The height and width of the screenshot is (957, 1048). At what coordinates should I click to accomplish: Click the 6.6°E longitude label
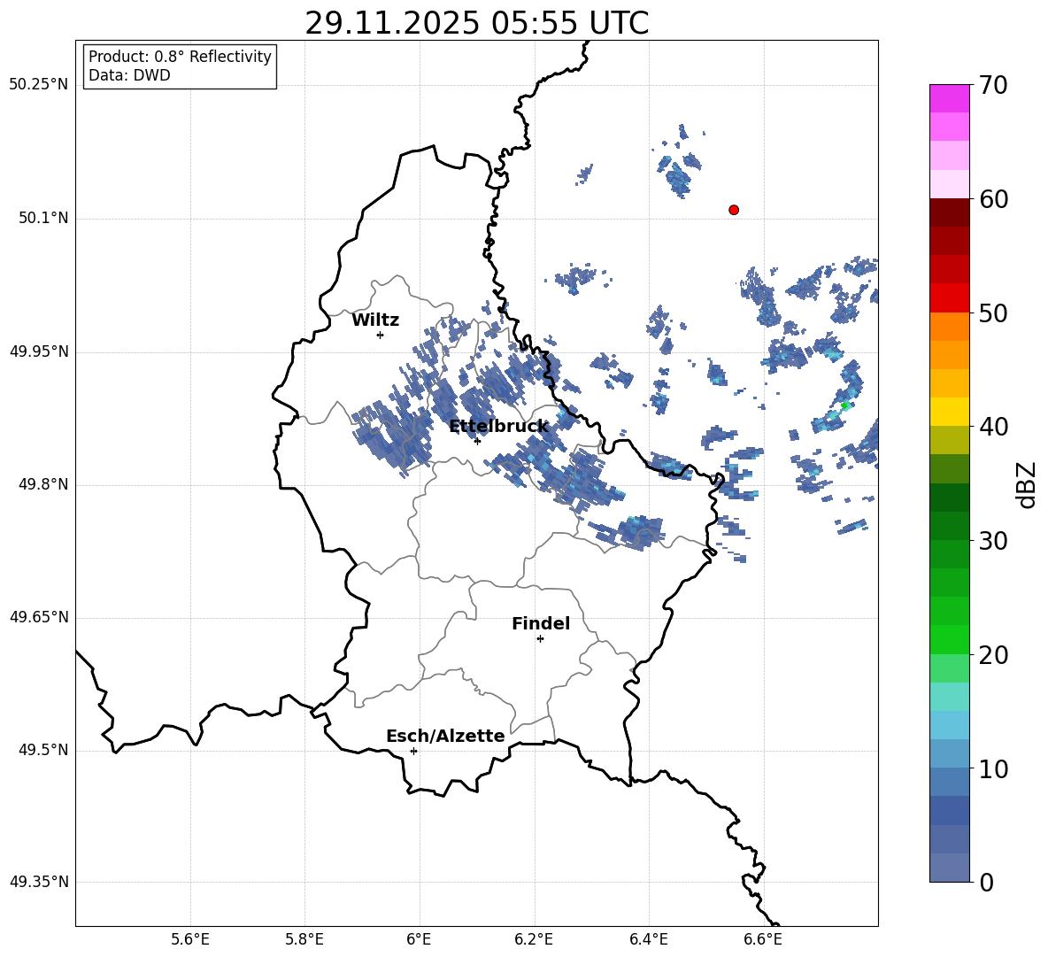click(763, 939)
